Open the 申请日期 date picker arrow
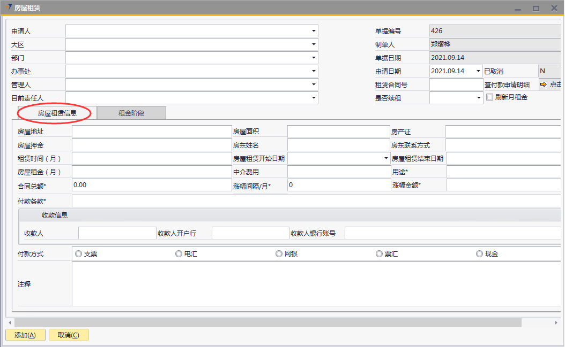565x347 pixels. [479, 71]
